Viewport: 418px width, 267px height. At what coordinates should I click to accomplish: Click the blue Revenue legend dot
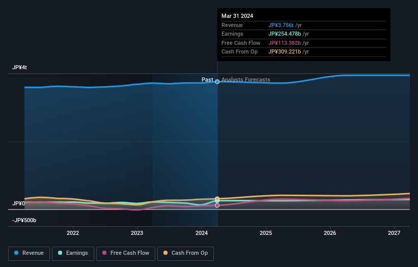(16, 253)
